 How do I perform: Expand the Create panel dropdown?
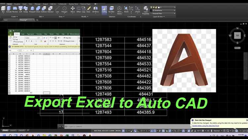click(x=15, y=17)
